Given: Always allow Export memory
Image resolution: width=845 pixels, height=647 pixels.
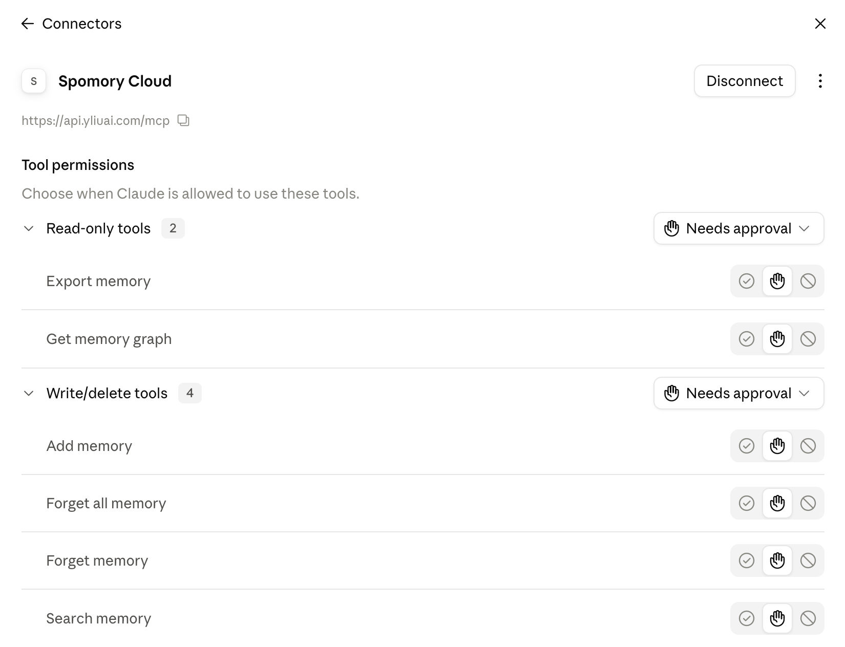Looking at the screenshot, I should pyautogui.click(x=747, y=281).
